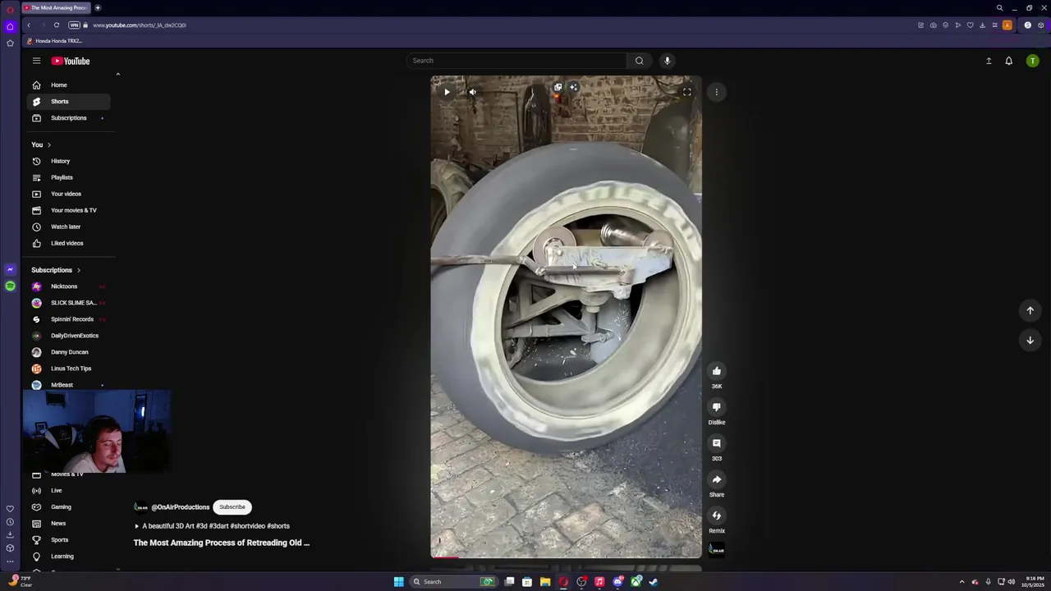Open Playlists in the sidebar
This screenshot has height=591, width=1051.
point(69,177)
